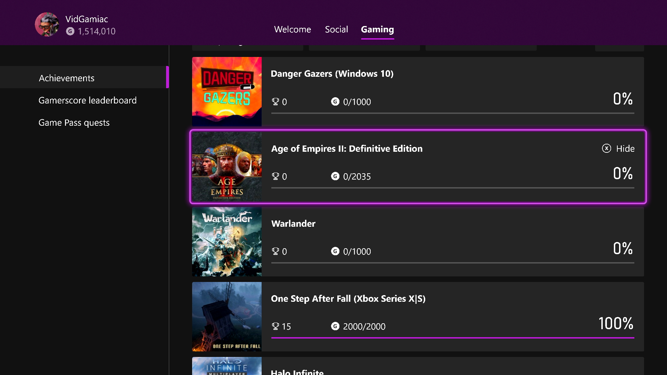Switch to the Social tab
Image resolution: width=667 pixels, height=375 pixels.
click(336, 30)
